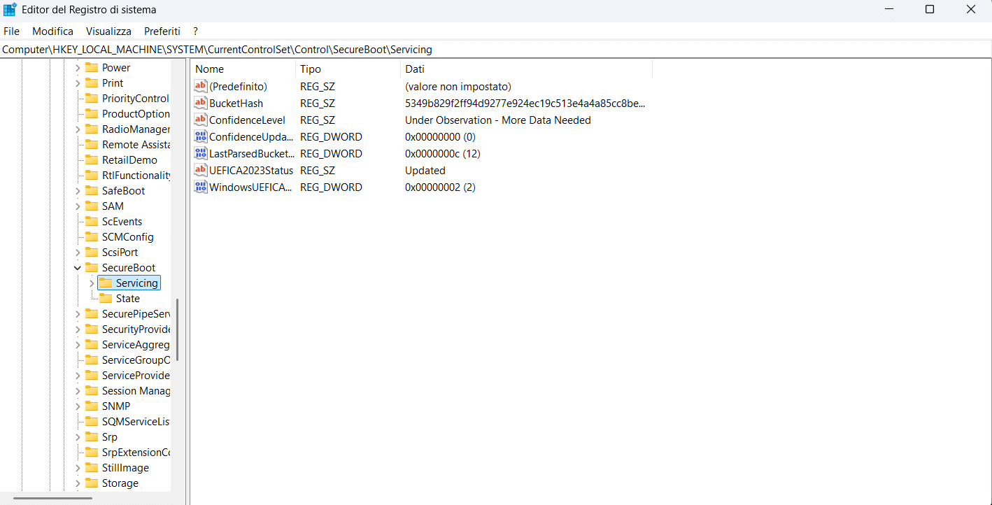
Task: Click the LastParsedBucket DWORD value icon
Action: (x=201, y=154)
